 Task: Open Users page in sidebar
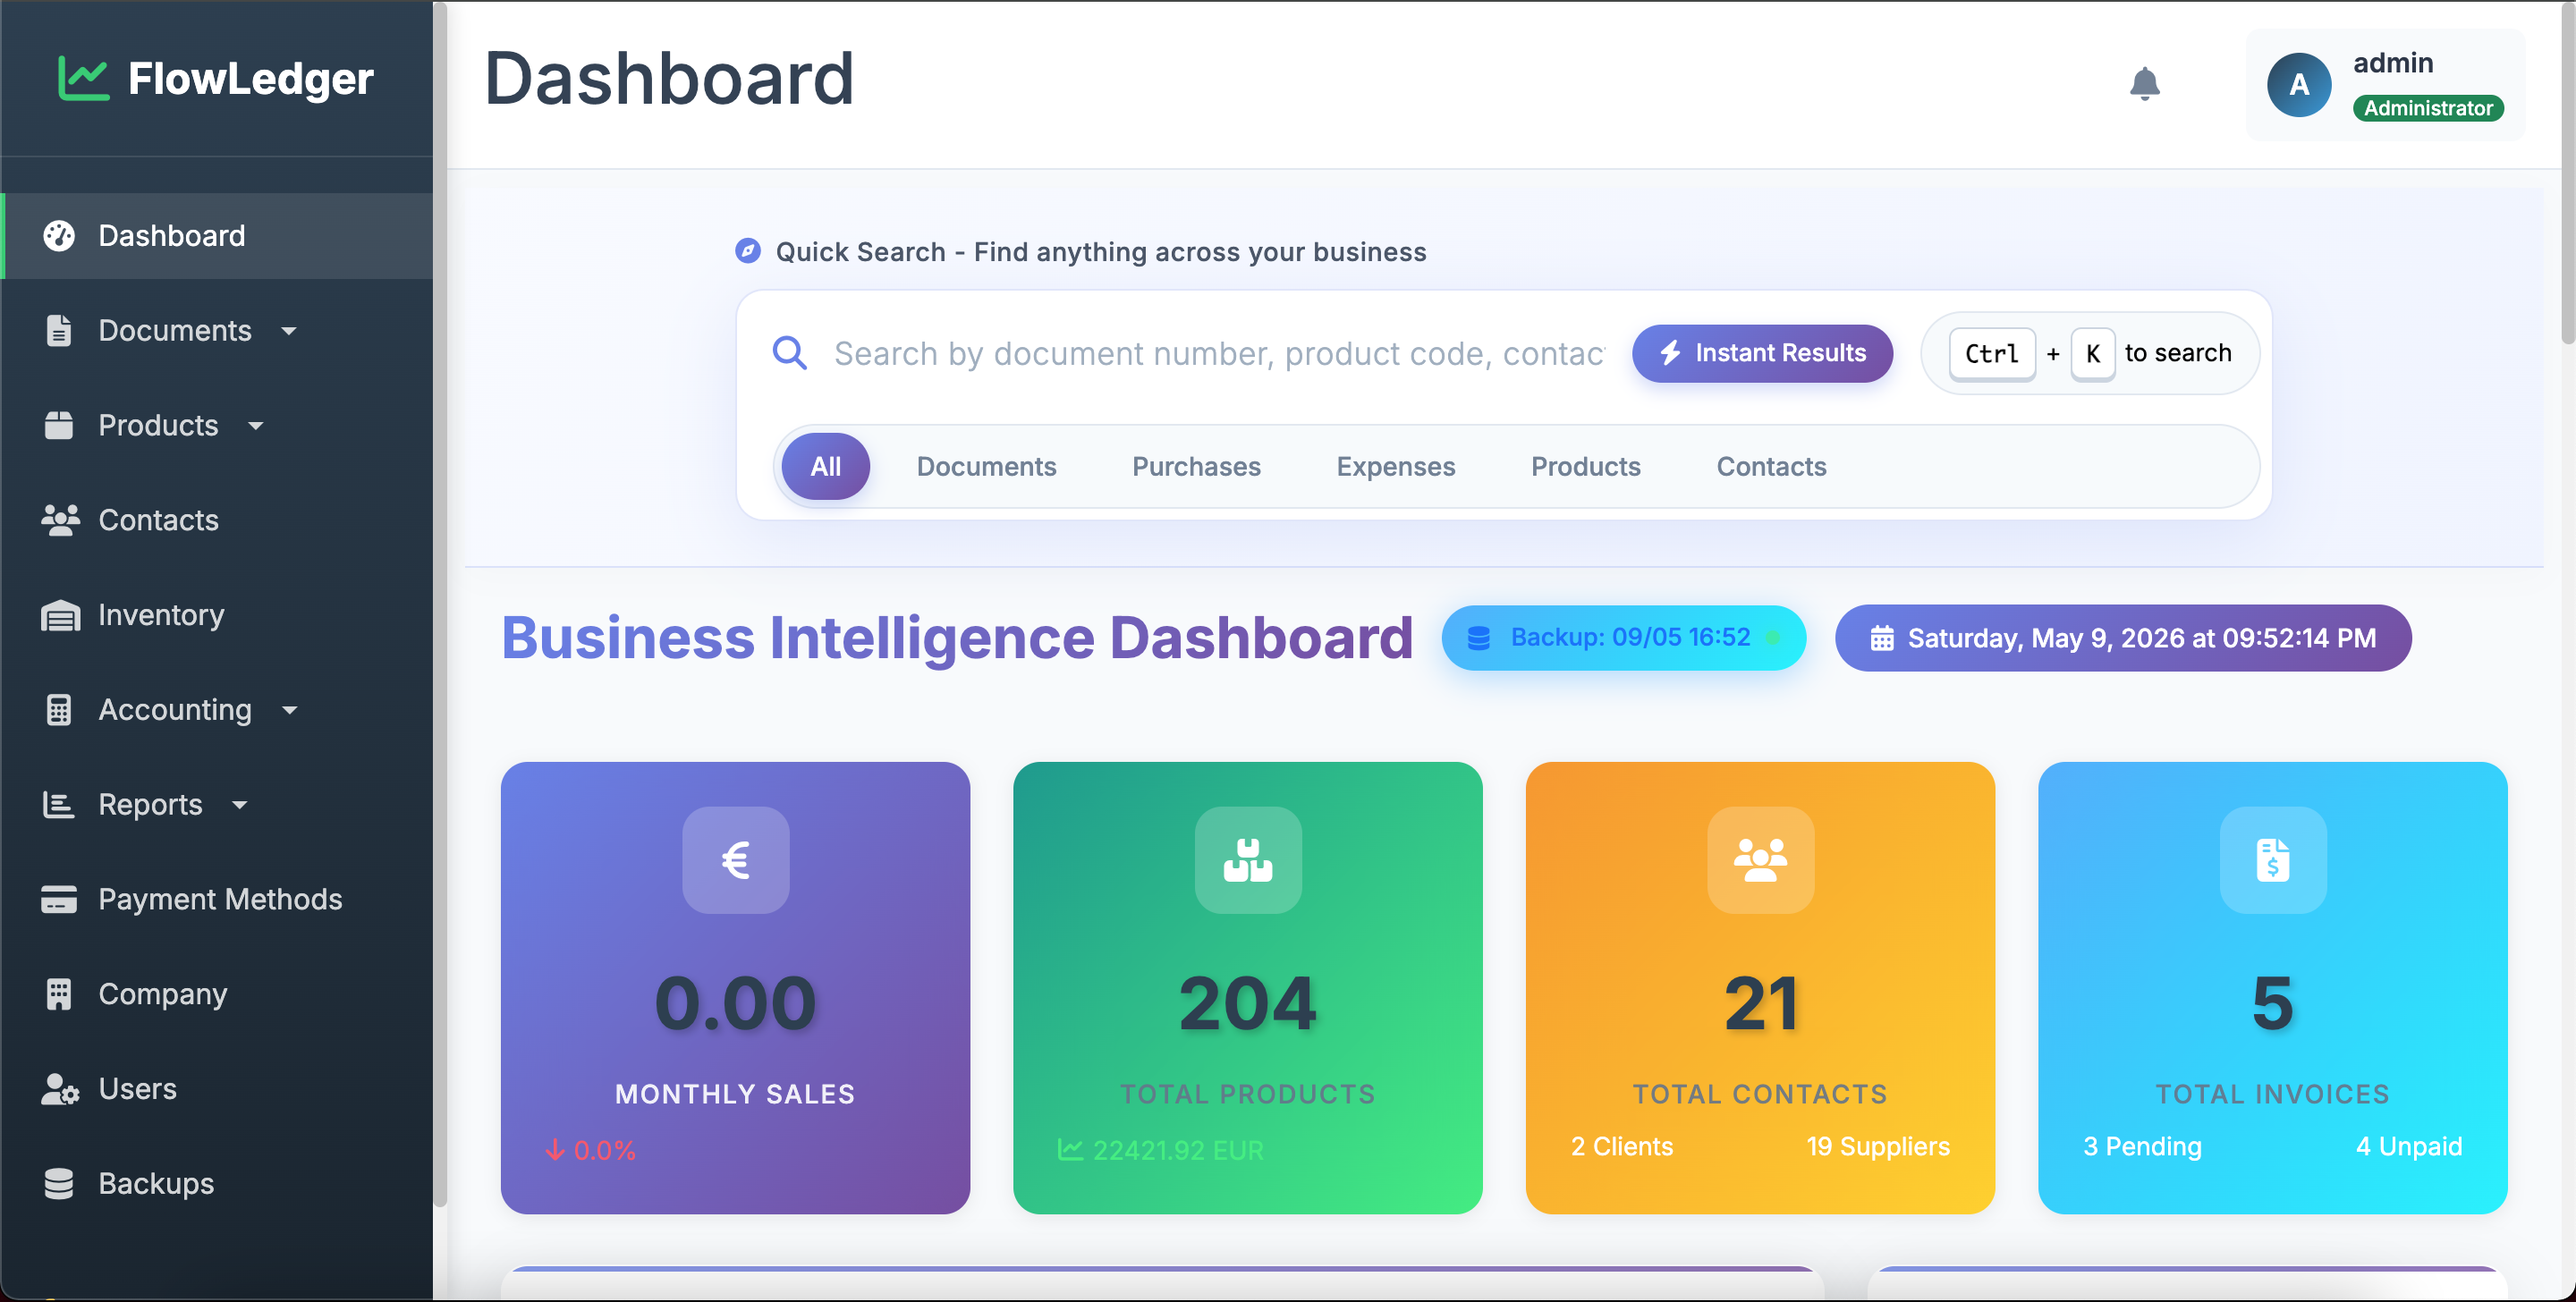click(218, 1089)
